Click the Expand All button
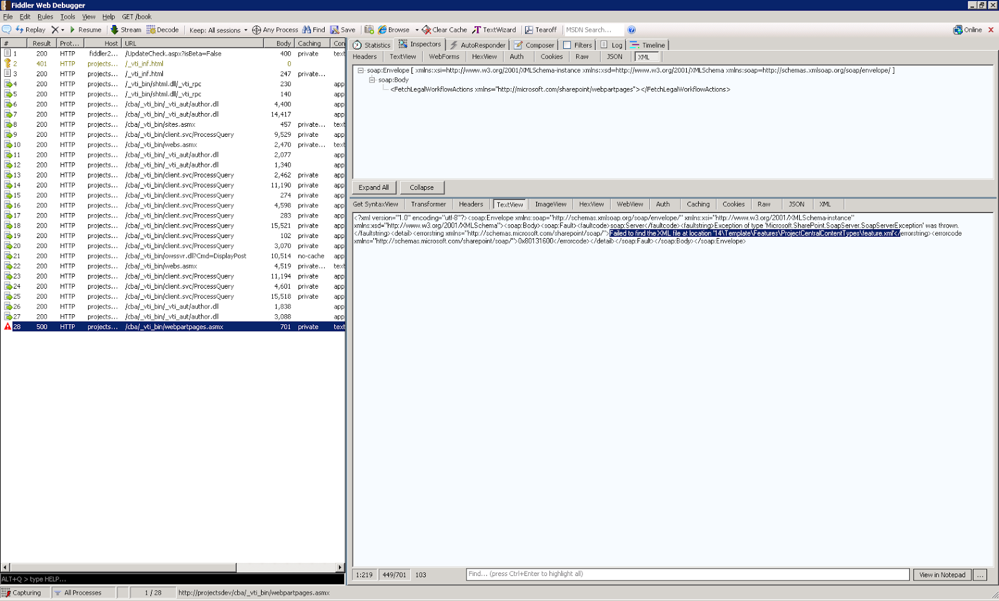This screenshot has width=999, height=601. (373, 187)
